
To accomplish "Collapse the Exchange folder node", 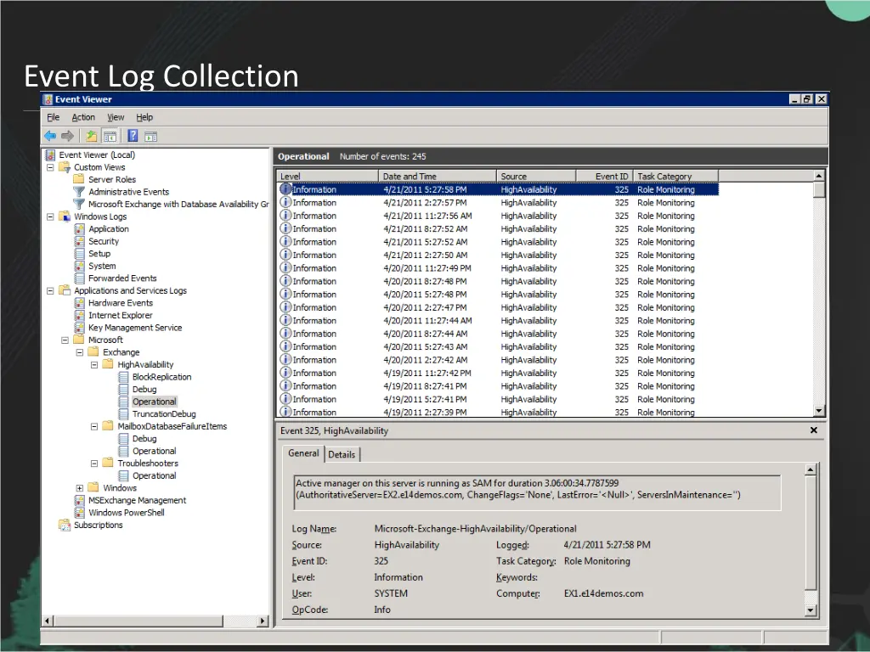I will point(79,352).
